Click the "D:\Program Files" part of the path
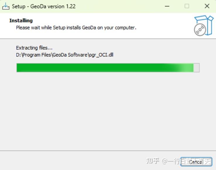The width and height of the screenshot is (216, 170). click(x=33, y=55)
